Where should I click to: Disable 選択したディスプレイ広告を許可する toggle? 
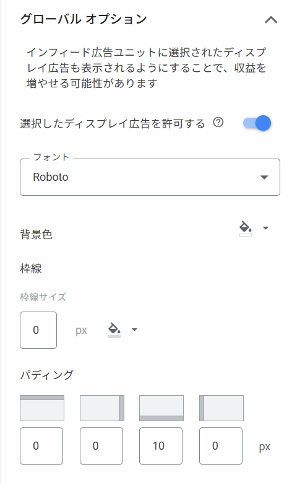click(257, 123)
